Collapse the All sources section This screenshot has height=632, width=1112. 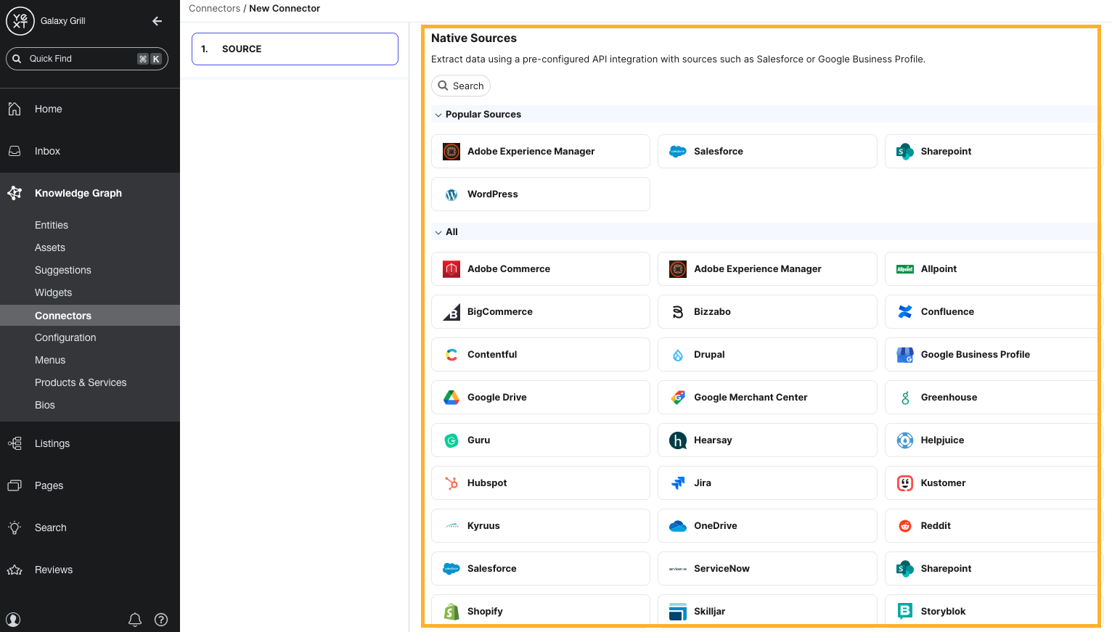[438, 232]
